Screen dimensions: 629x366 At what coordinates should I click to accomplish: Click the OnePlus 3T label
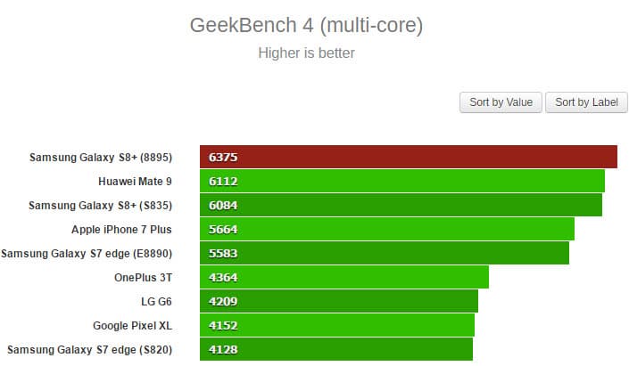coord(143,278)
